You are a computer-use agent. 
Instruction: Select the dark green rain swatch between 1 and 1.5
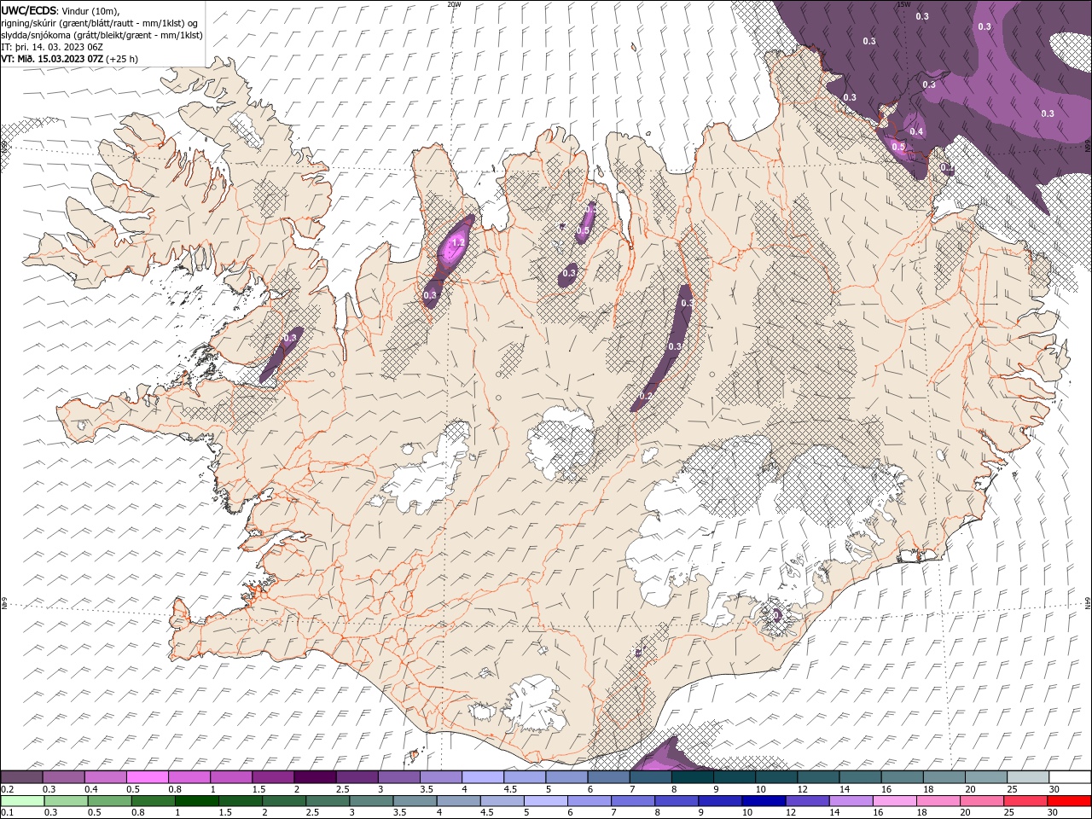click(196, 801)
